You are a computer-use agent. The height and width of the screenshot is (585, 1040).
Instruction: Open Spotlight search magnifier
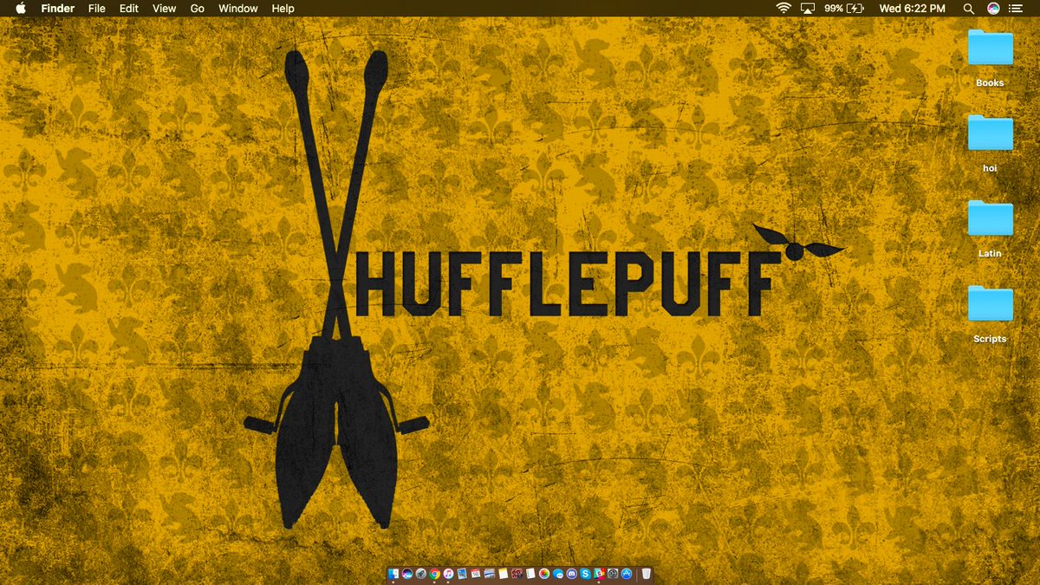click(x=969, y=9)
